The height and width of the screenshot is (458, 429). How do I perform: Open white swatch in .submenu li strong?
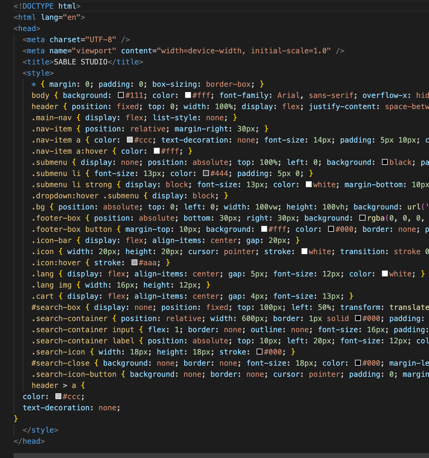click(x=309, y=184)
